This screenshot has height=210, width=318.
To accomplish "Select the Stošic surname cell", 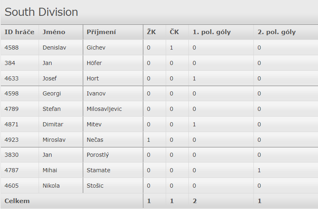I will (95, 186).
